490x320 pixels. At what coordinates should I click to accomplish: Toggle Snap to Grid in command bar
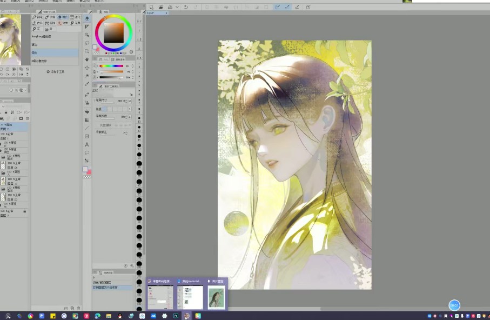[x=297, y=7]
